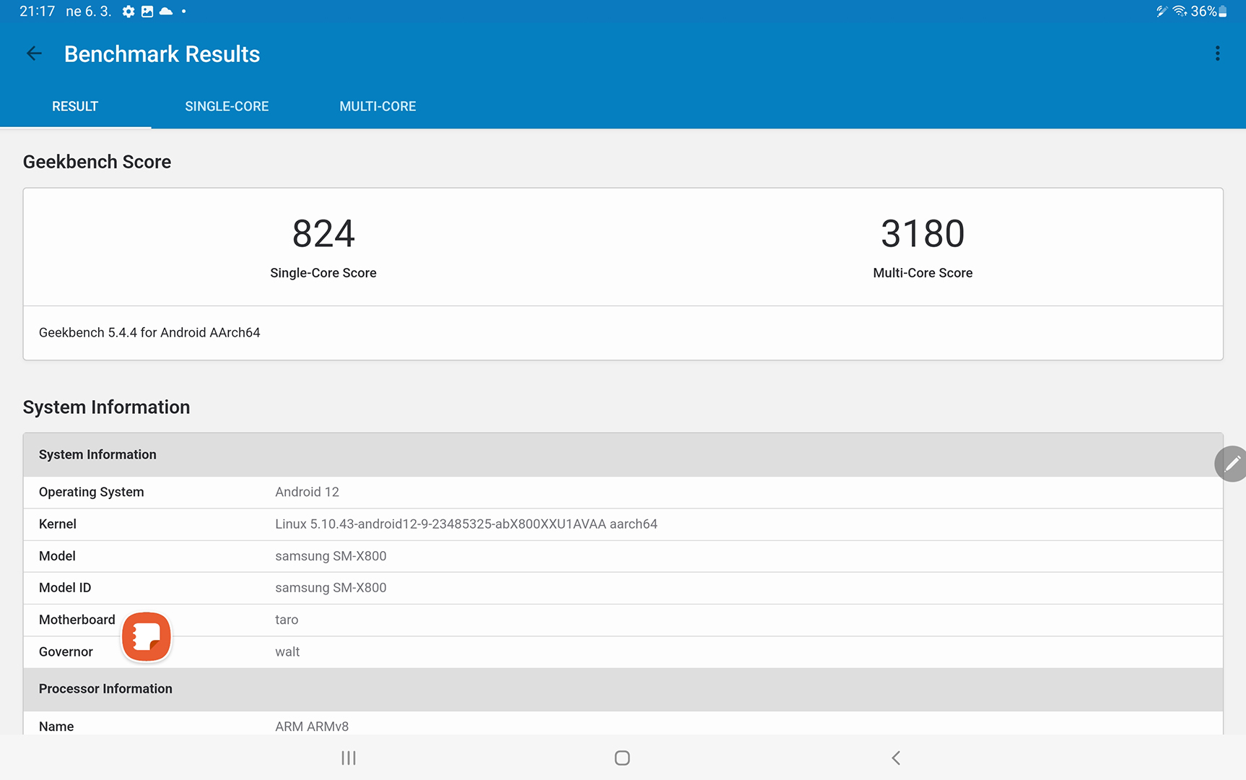Tap the pencil edit handle on right edge
The width and height of the screenshot is (1246, 780).
[x=1231, y=464]
